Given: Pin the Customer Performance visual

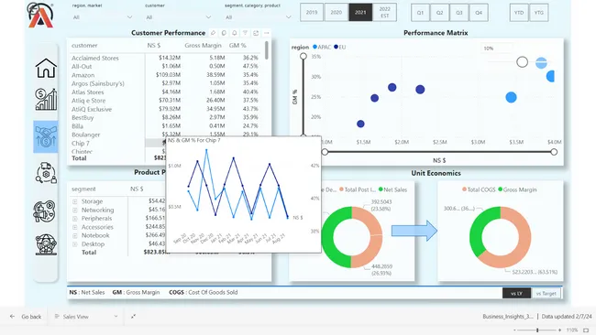Looking at the screenshot, I should coord(214,33).
